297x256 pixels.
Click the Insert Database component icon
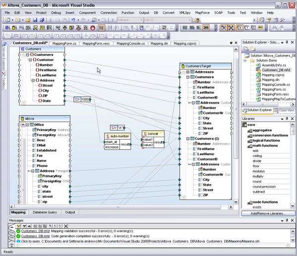[x=14, y=28]
